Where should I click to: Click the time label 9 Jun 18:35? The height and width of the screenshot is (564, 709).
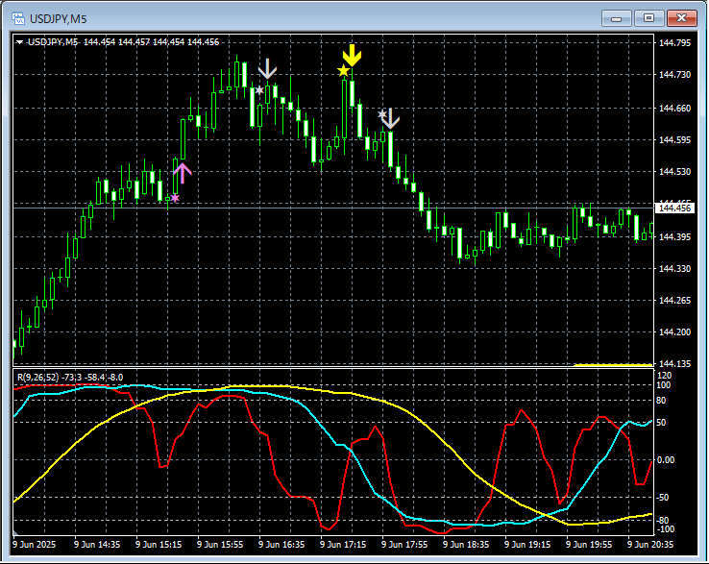coord(466,545)
